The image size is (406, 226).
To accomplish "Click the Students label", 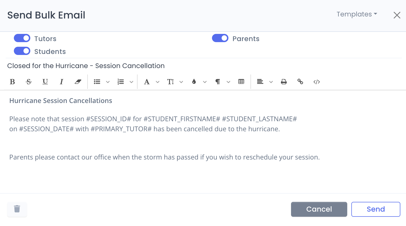I will pyautogui.click(x=50, y=52).
